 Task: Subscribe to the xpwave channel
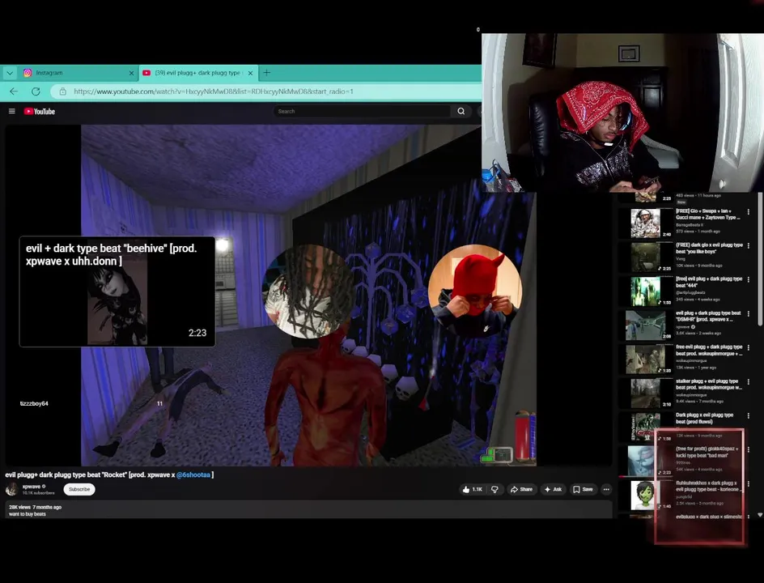[79, 489]
